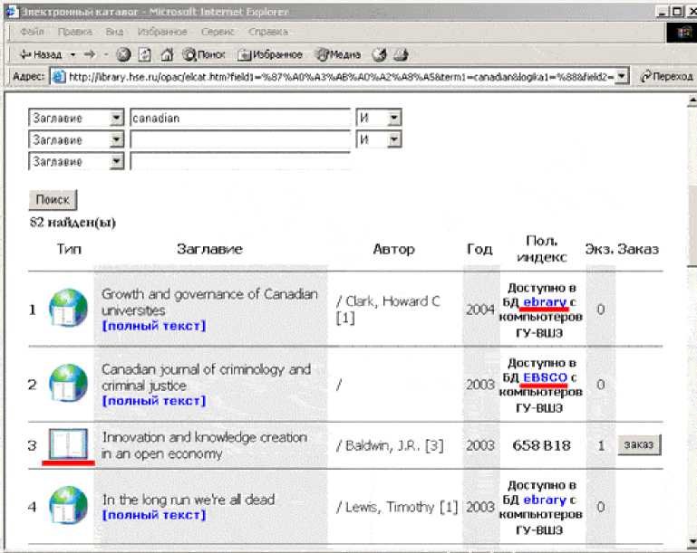Click the Refresh page toolbar icon
697x553 pixels.
(145, 54)
